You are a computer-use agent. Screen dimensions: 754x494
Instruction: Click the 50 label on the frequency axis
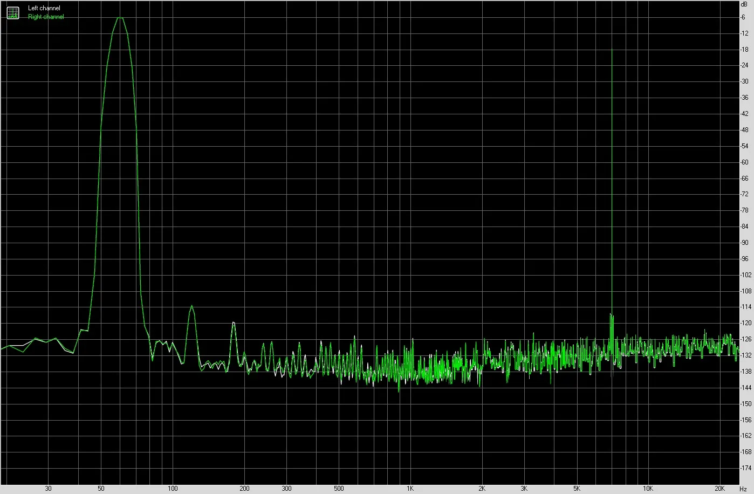click(x=101, y=489)
